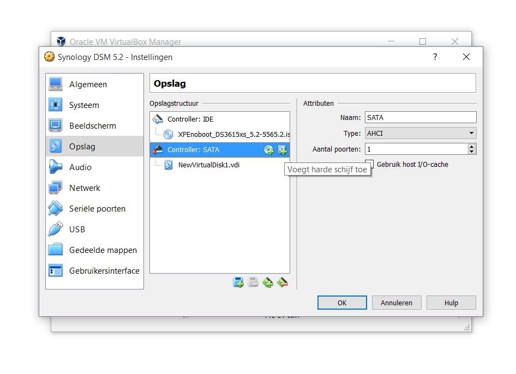Edit the Naam field containing SATA

tap(421, 117)
